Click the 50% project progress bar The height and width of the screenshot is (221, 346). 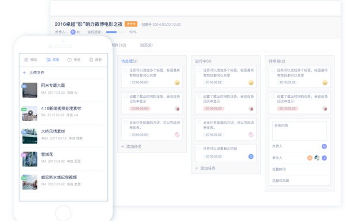(x=115, y=32)
